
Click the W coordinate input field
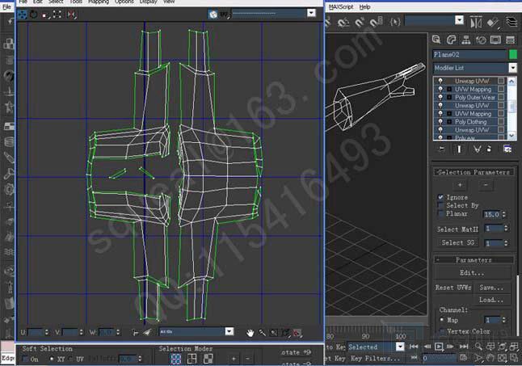point(107,332)
